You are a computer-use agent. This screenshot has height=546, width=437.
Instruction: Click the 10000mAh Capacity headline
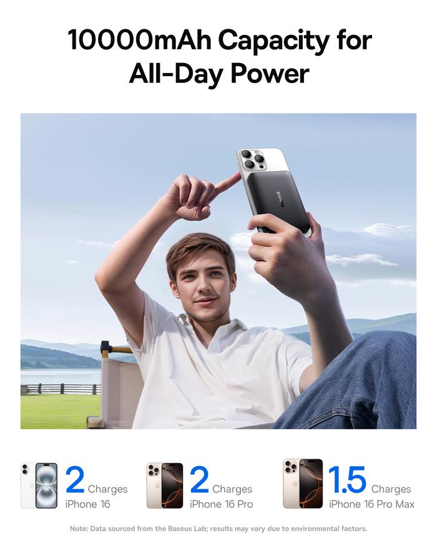[x=220, y=41]
